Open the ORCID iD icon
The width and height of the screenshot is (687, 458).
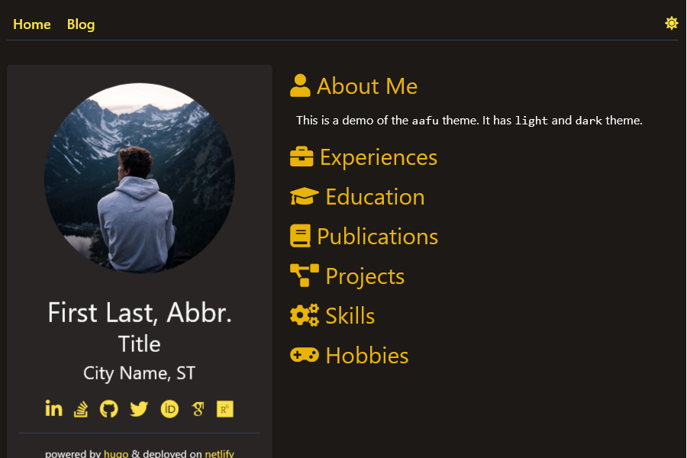(169, 409)
